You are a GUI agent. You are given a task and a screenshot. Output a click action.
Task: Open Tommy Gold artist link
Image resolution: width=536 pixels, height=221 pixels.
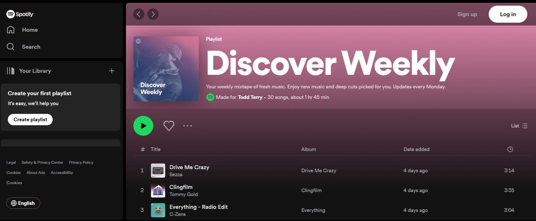point(183,194)
